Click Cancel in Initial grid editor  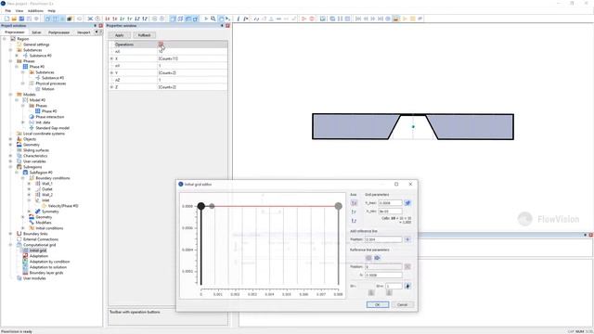[x=402, y=305]
